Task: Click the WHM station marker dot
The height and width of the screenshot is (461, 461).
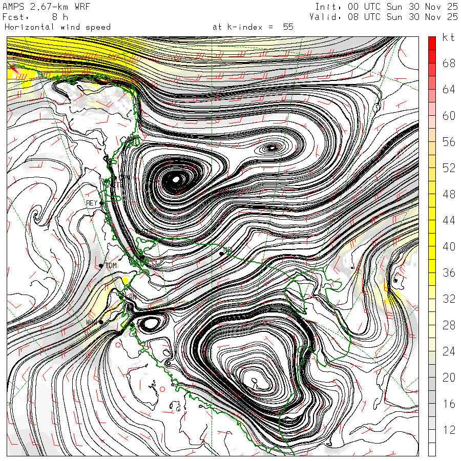Action: pyautogui.click(x=101, y=322)
